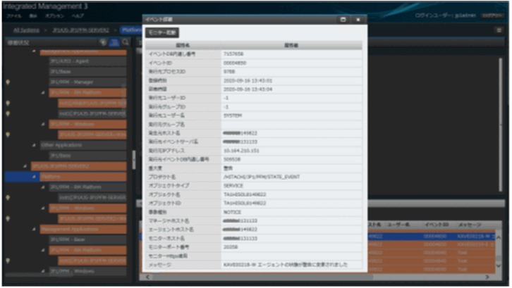Collapse the JP1AJS-JP1PFM-SERVER2 tree node arrow

(25, 166)
